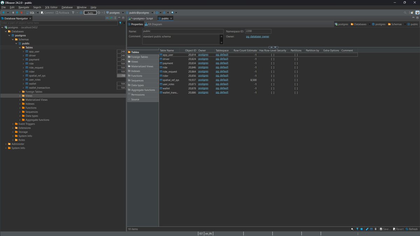Click the red disconnect icon in toolbar

click(x=21, y=13)
